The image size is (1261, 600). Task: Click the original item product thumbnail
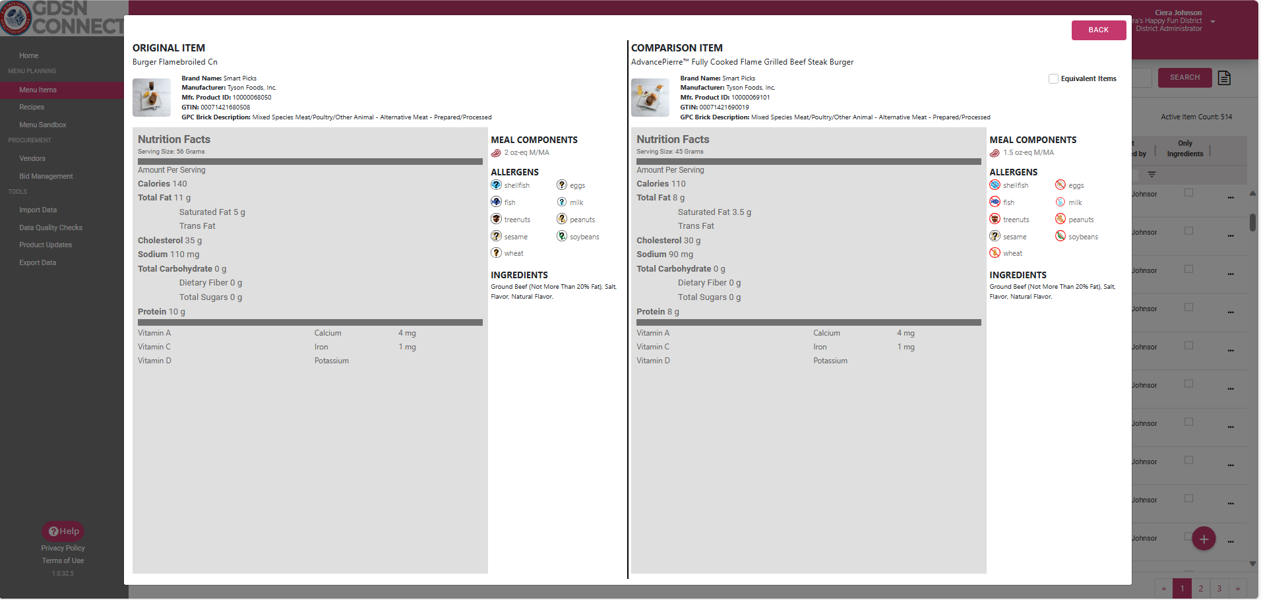(x=152, y=98)
